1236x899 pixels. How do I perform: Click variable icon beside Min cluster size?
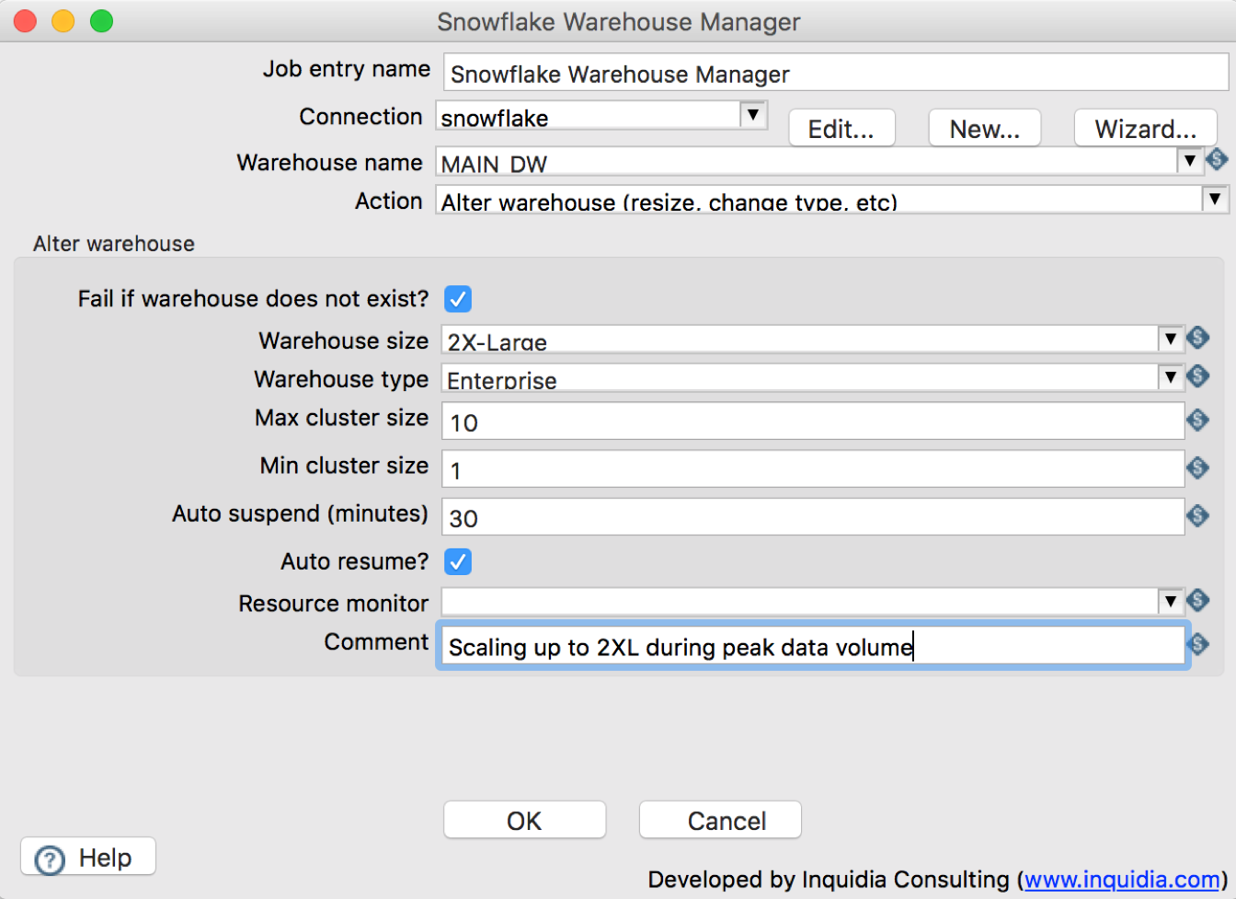[x=1197, y=467]
